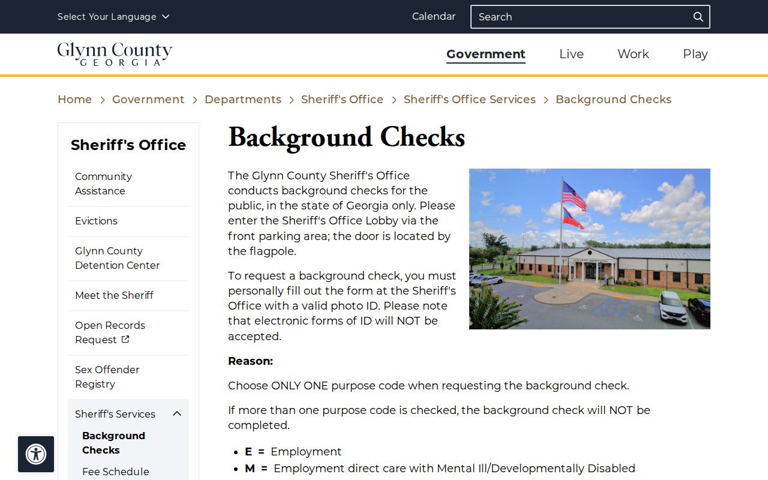768x480 pixels.
Task: Open Glynn County Detention Center link
Action: point(128,258)
